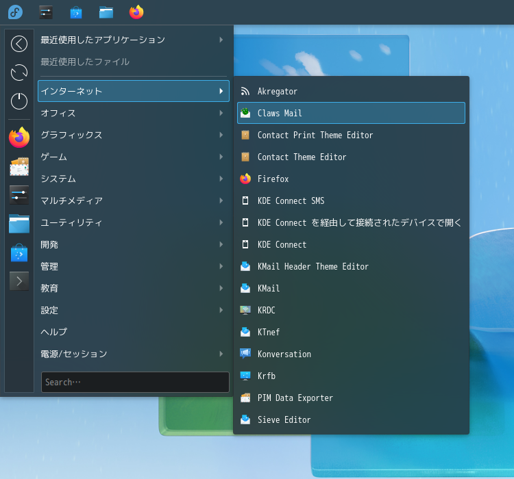Launch KDE Connect を経由して接続されたデバイスで開く
This screenshot has height=479, width=514.
351,222
